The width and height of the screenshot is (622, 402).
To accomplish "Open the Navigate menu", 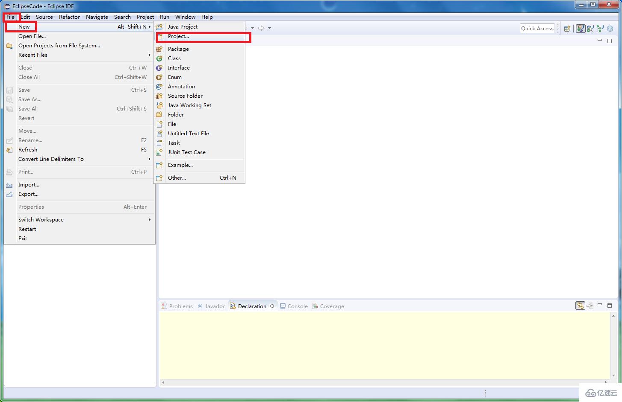I will 97,17.
